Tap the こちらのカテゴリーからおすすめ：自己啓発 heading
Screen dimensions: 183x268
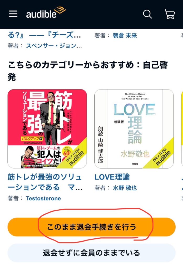click(x=88, y=71)
